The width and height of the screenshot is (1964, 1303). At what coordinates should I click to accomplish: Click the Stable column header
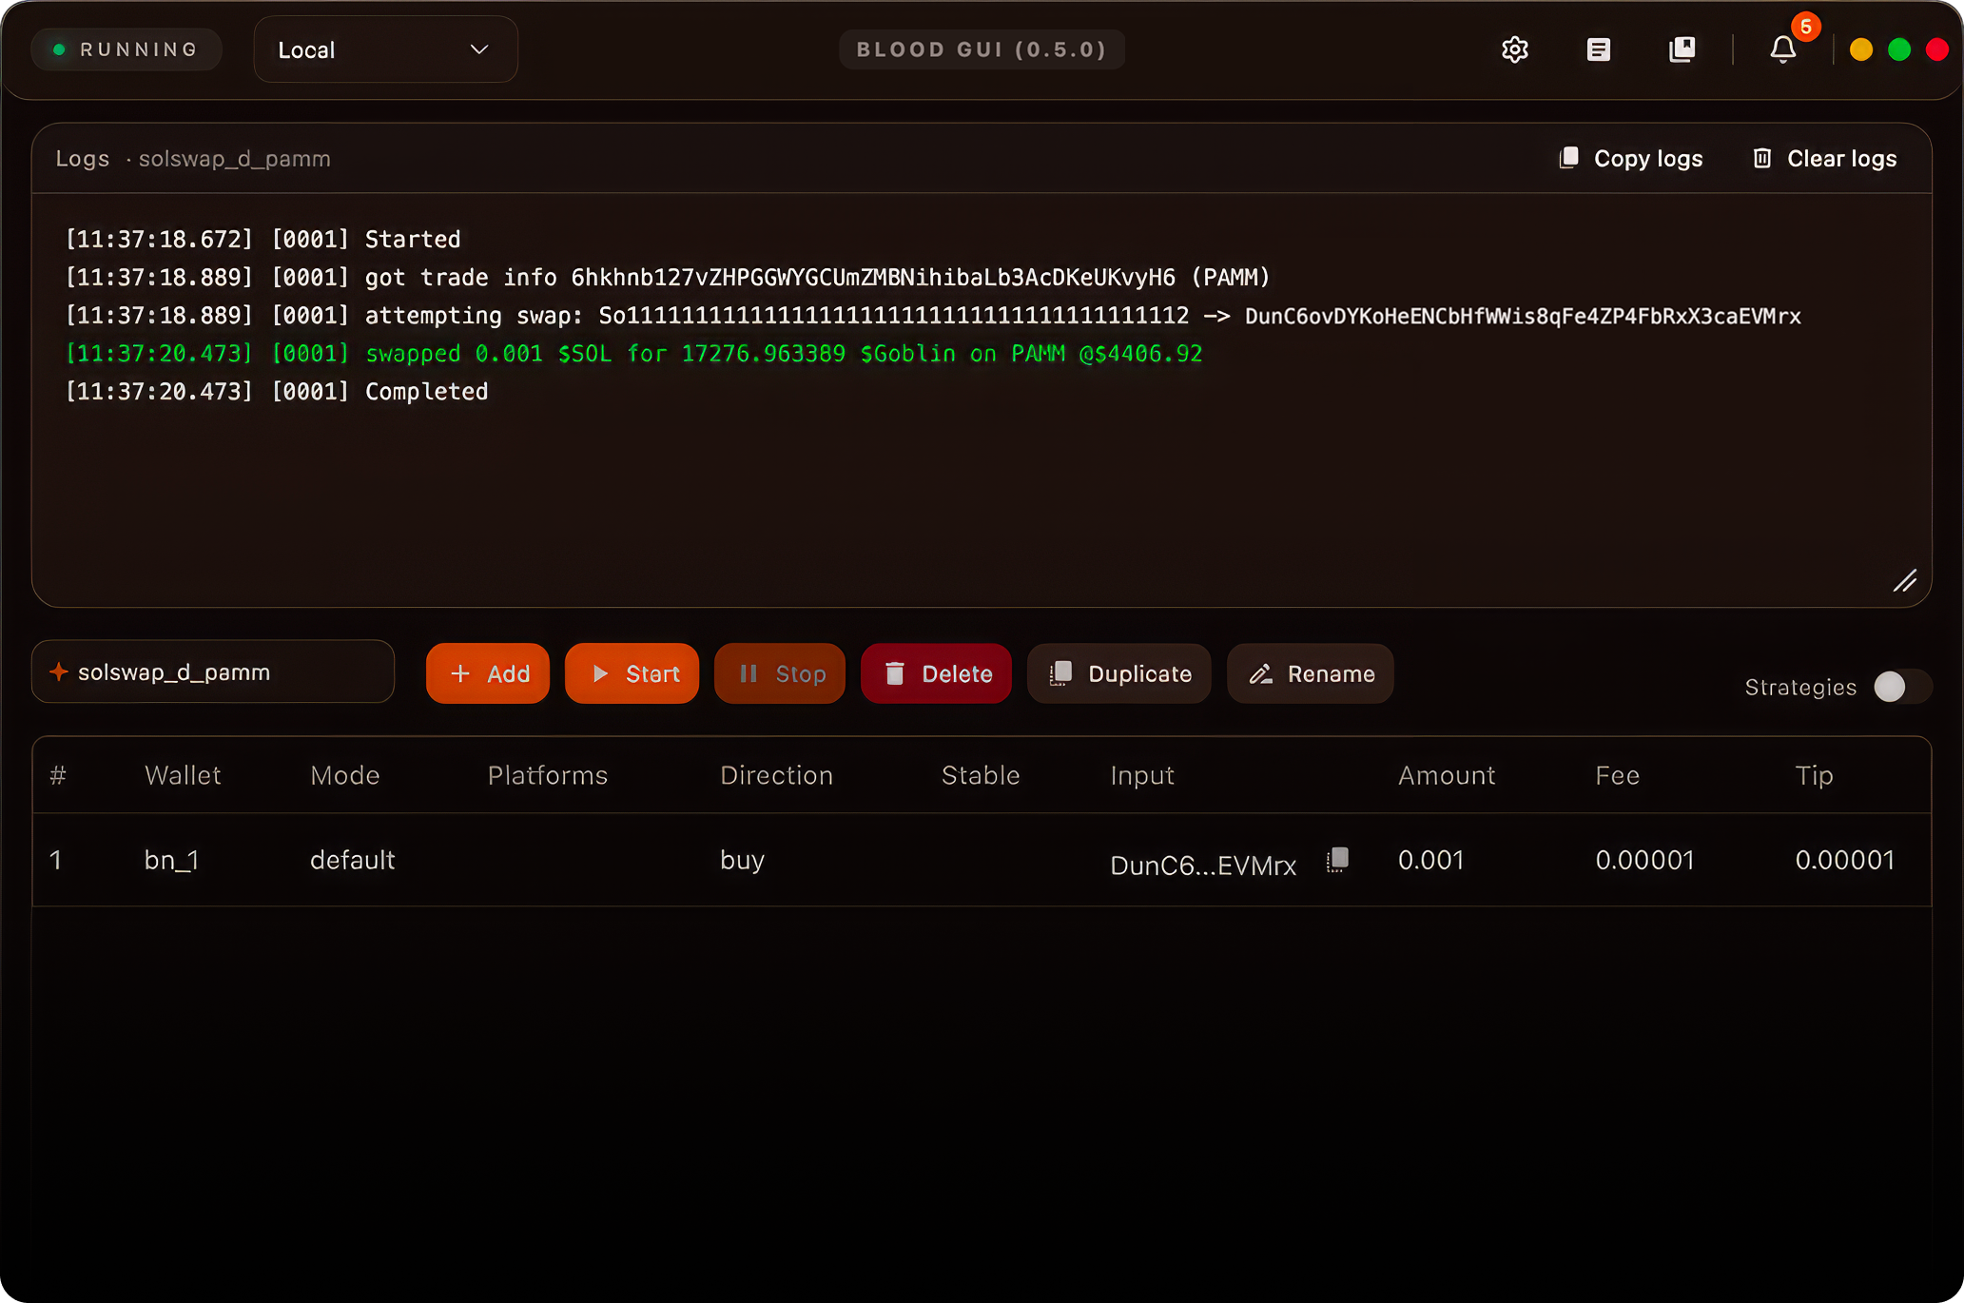pyautogui.click(x=980, y=775)
